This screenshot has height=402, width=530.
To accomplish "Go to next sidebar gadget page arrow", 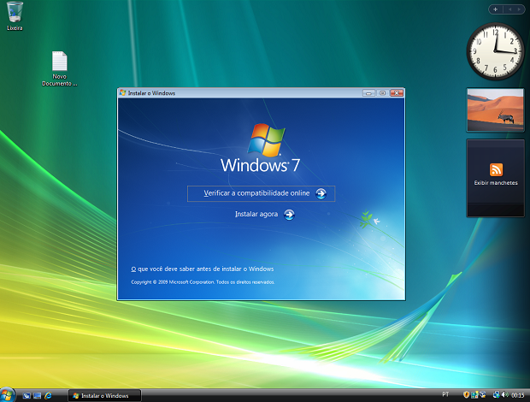I will point(519,9).
